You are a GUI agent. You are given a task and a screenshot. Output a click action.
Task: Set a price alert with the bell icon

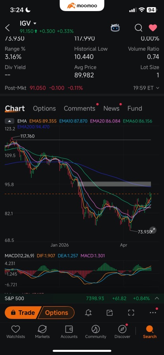88,313
